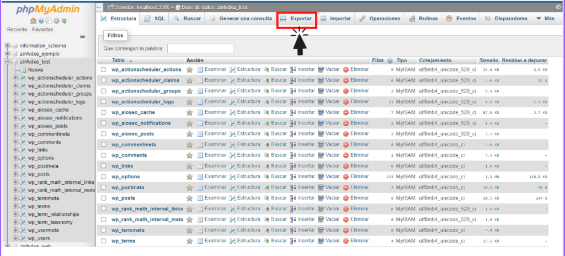Image resolution: width=565 pixels, height=256 pixels.
Task: Click the Reciente button
Action: tap(17, 30)
